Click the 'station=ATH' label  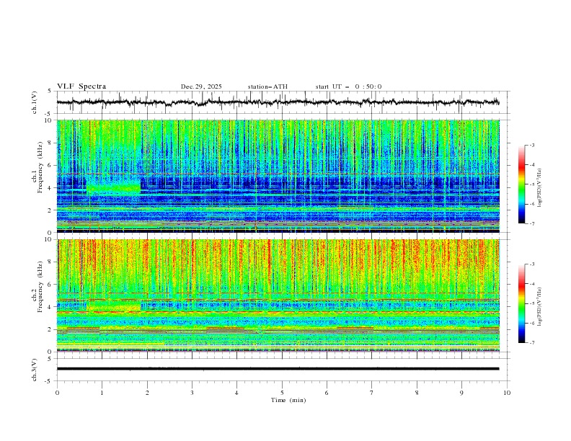(267, 86)
